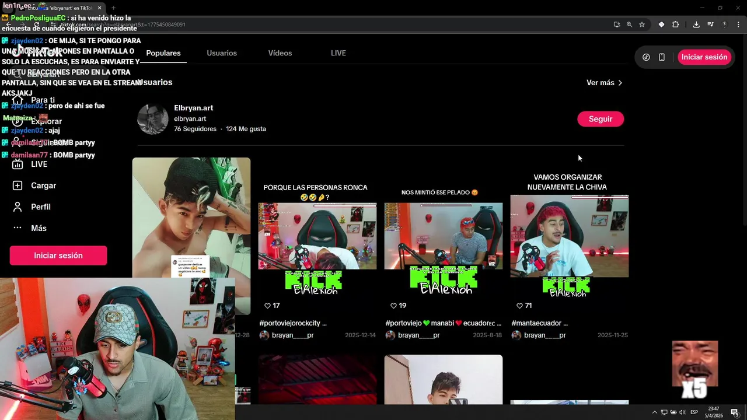Expand Ver más users chevron
The image size is (747, 420).
coord(620,83)
